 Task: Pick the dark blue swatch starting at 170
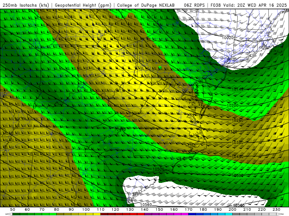click(x=192, y=214)
